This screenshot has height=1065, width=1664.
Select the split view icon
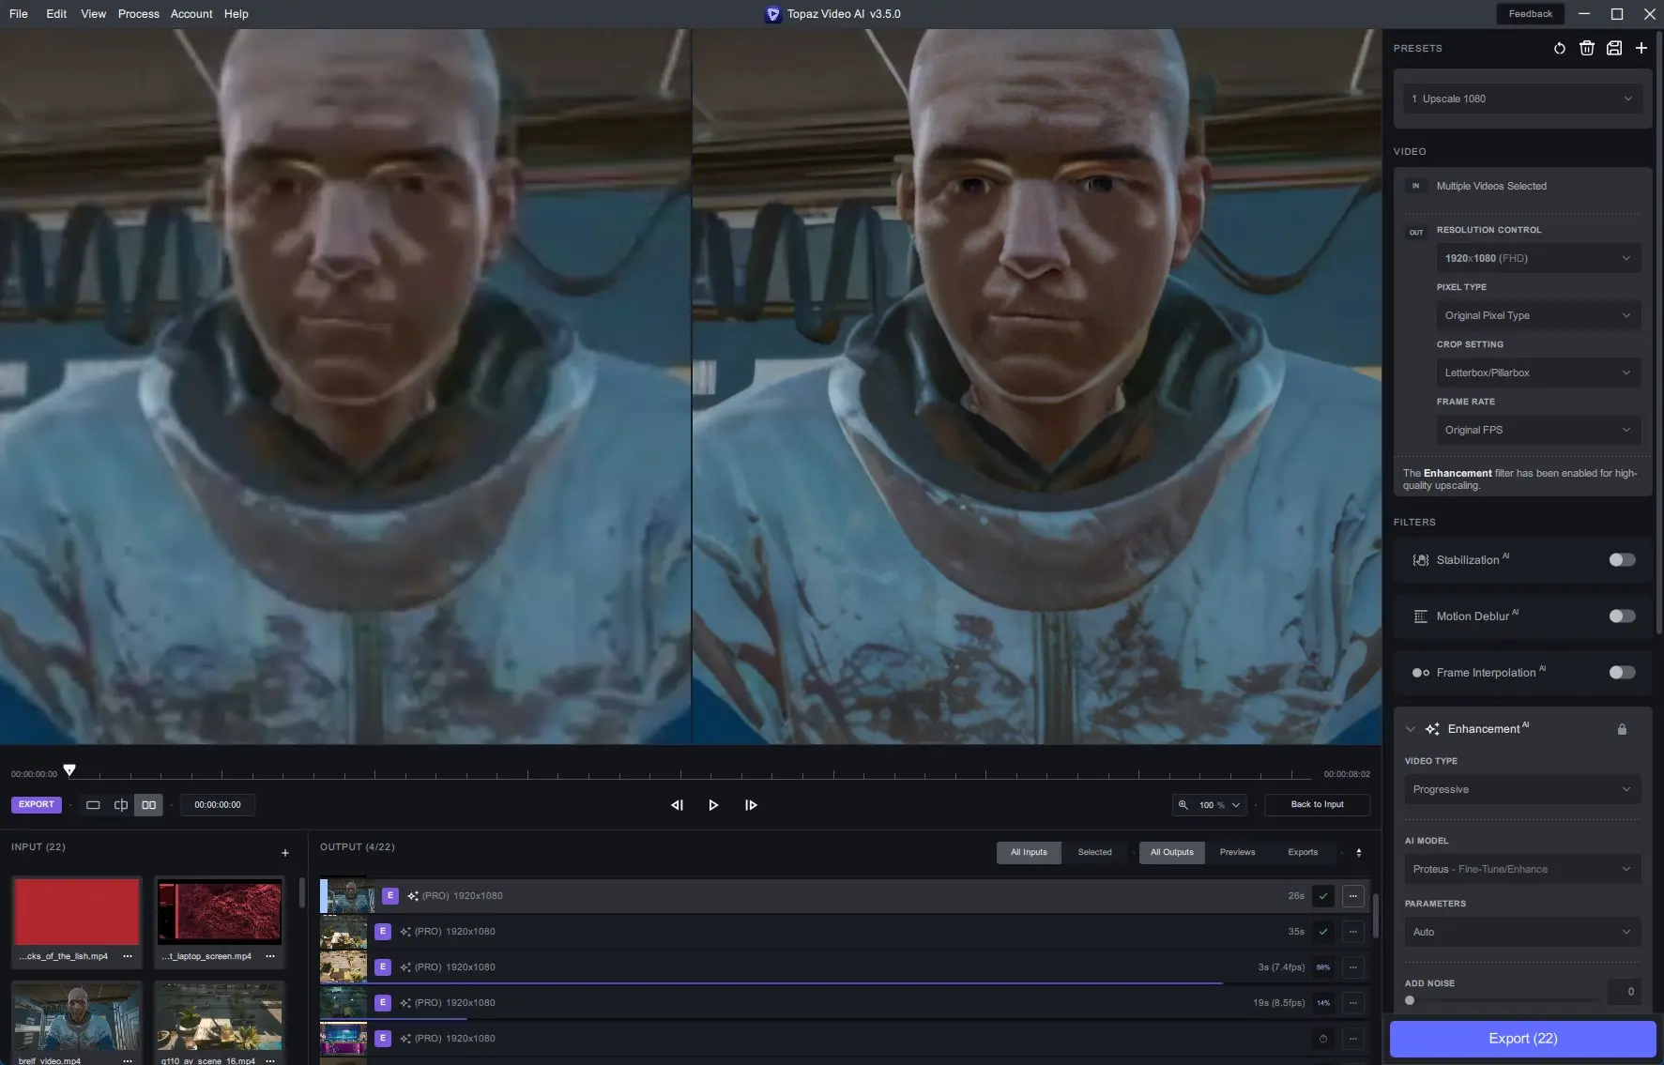coord(121,805)
